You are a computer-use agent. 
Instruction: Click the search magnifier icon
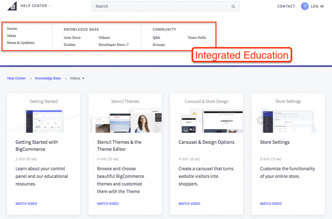click(x=233, y=6)
